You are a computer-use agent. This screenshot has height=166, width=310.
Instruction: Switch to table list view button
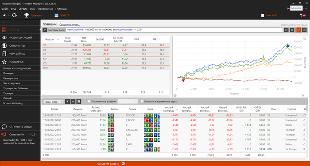tap(79, 102)
